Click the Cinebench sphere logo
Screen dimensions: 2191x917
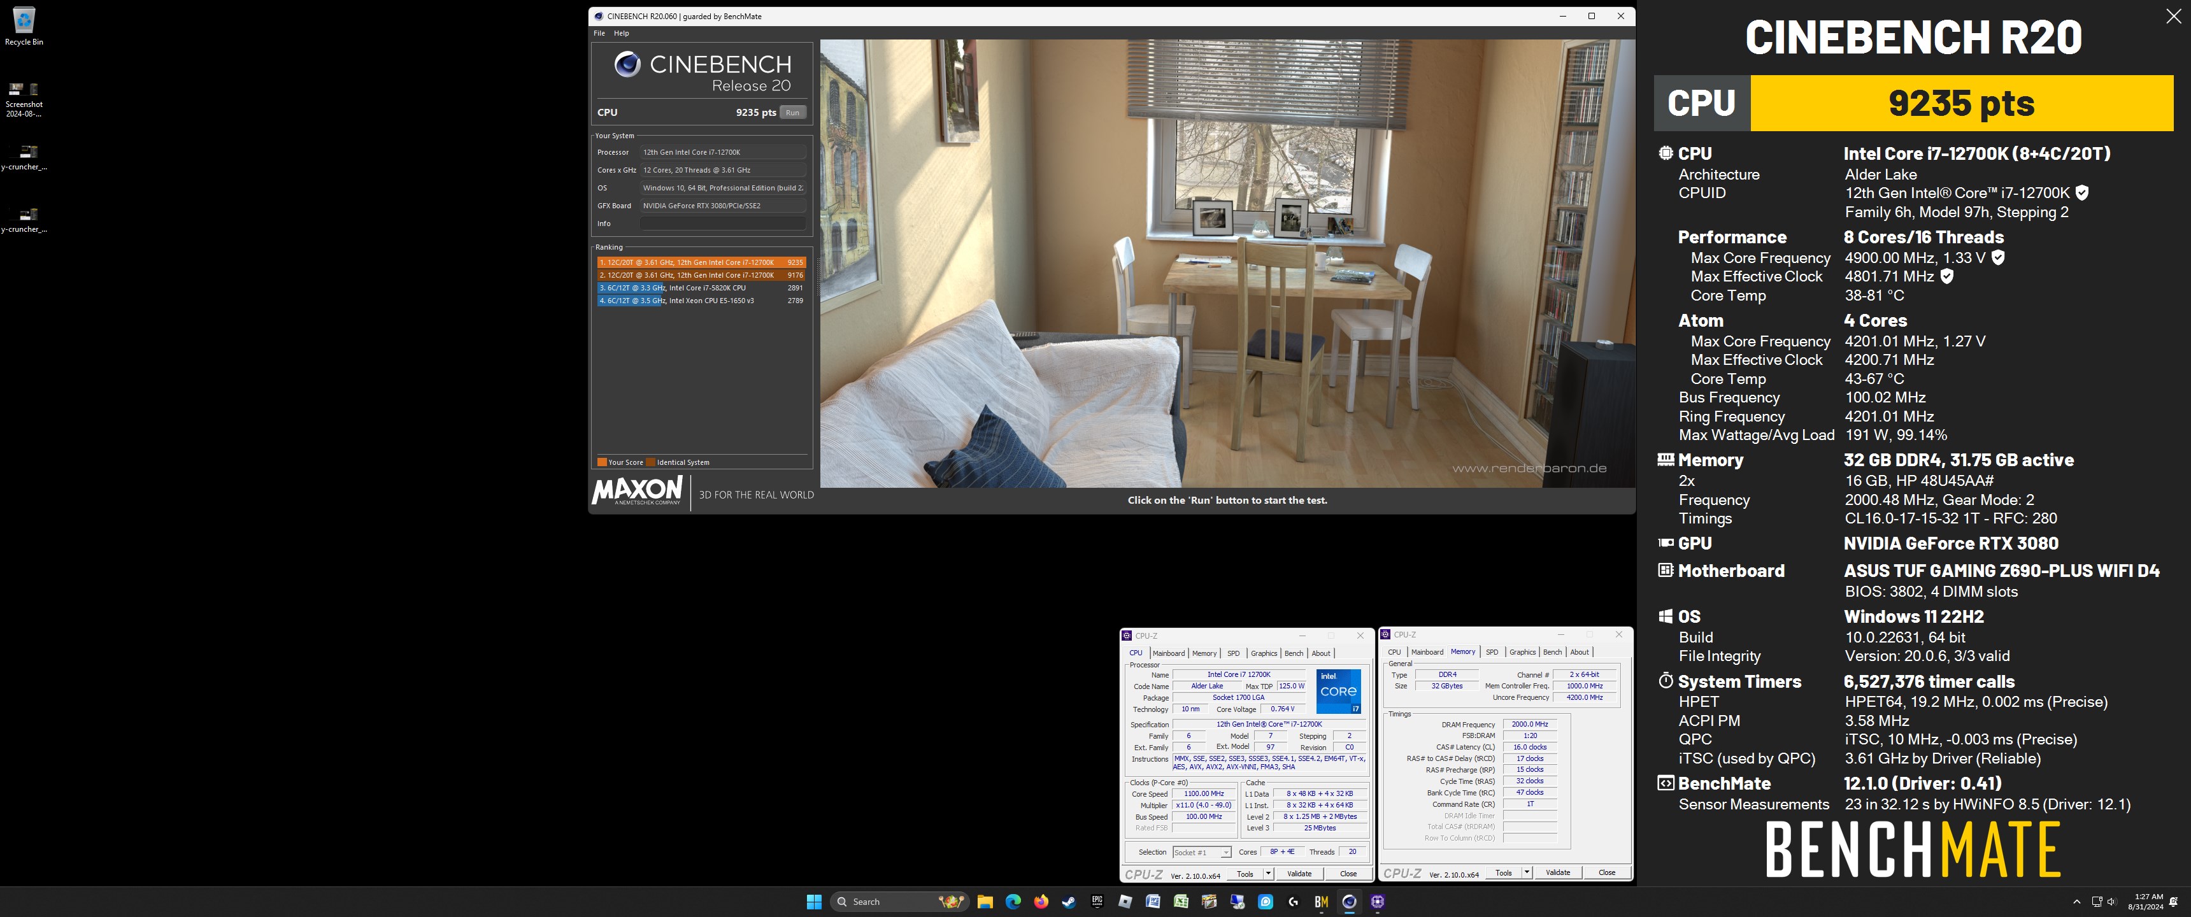(627, 65)
